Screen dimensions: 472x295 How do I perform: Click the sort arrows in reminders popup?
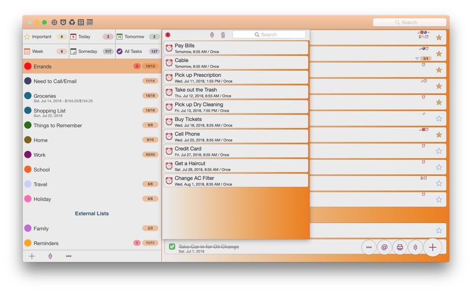pyautogui.click(x=212, y=35)
